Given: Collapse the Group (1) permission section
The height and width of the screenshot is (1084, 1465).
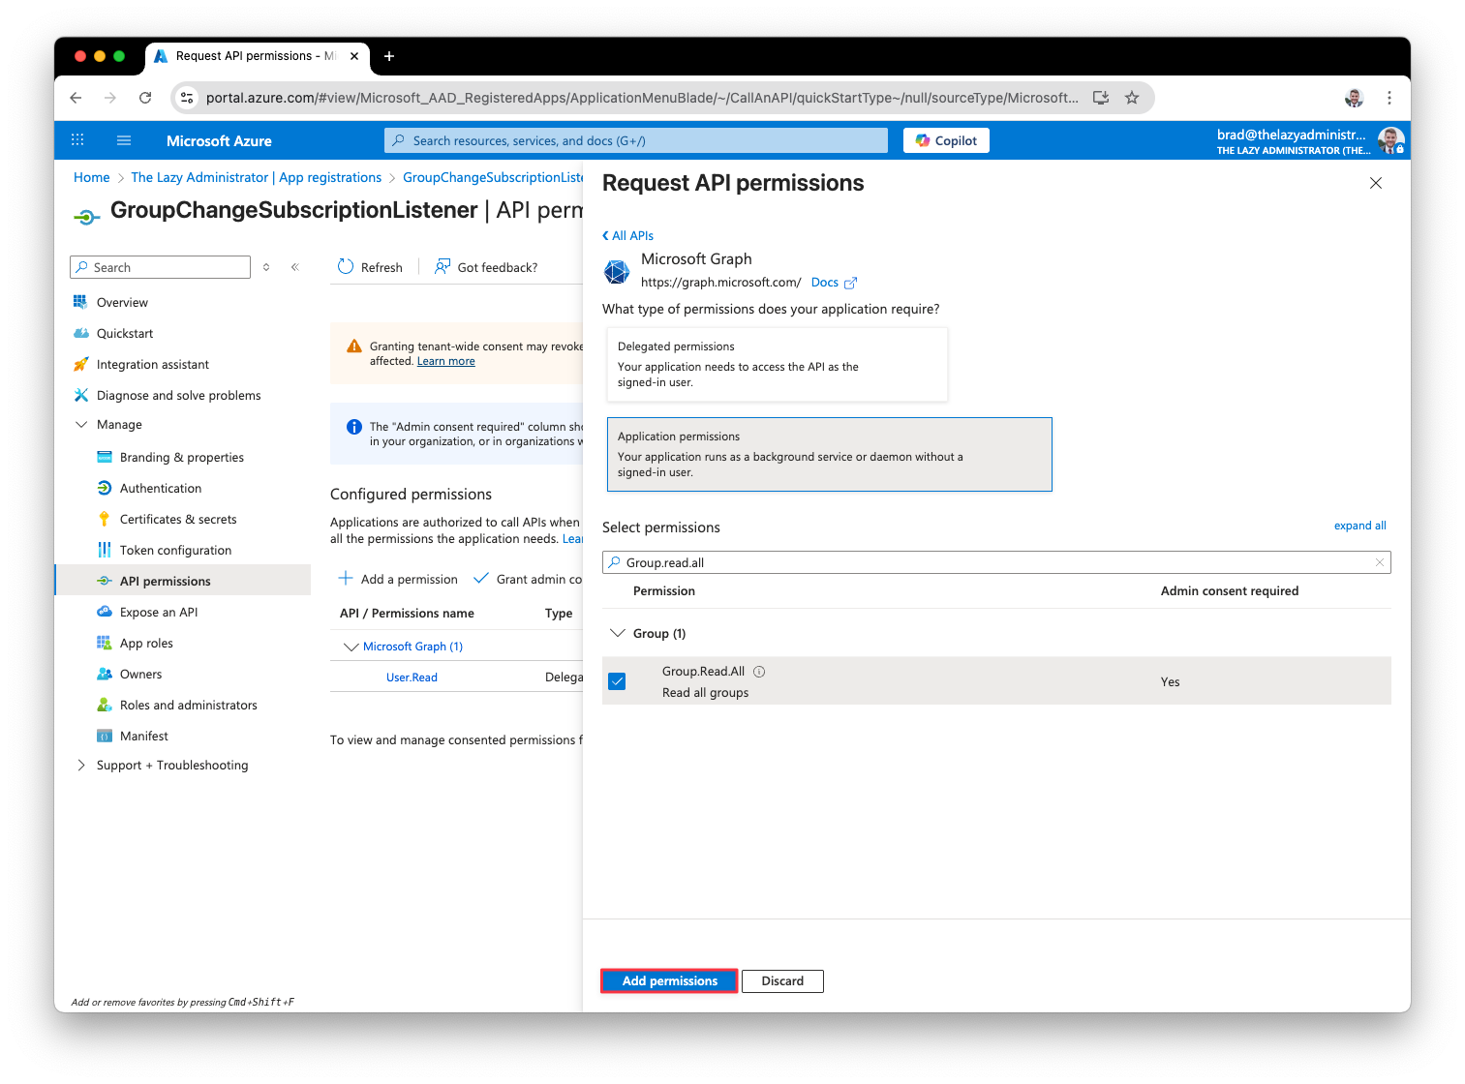Looking at the screenshot, I should coord(617,633).
